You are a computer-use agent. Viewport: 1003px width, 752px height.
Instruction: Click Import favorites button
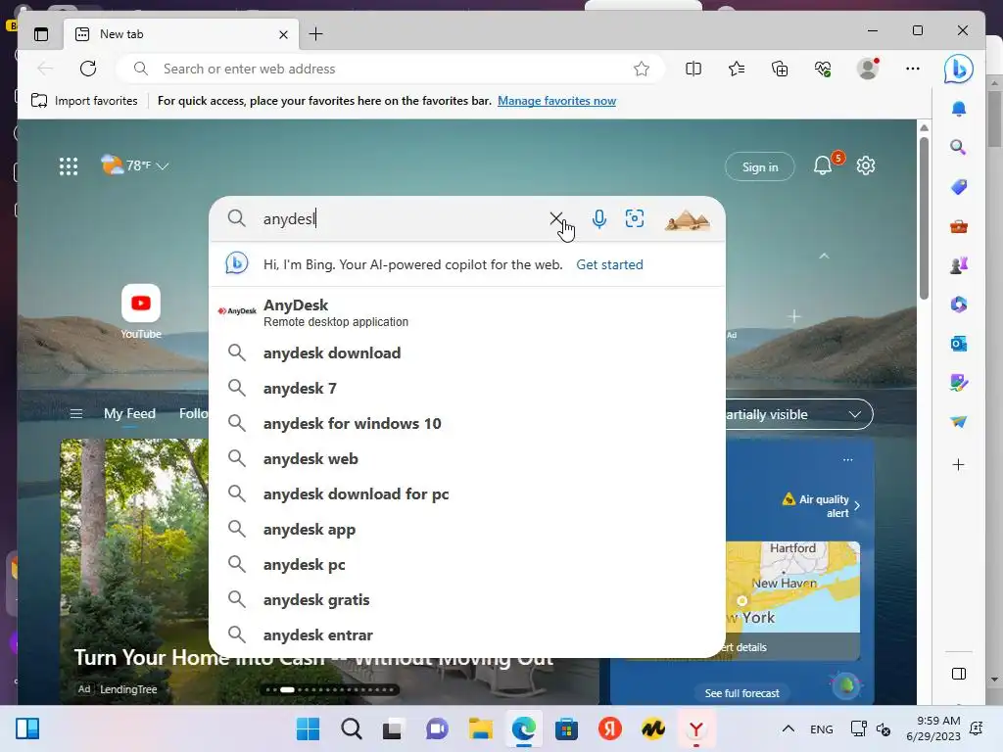click(x=84, y=101)
